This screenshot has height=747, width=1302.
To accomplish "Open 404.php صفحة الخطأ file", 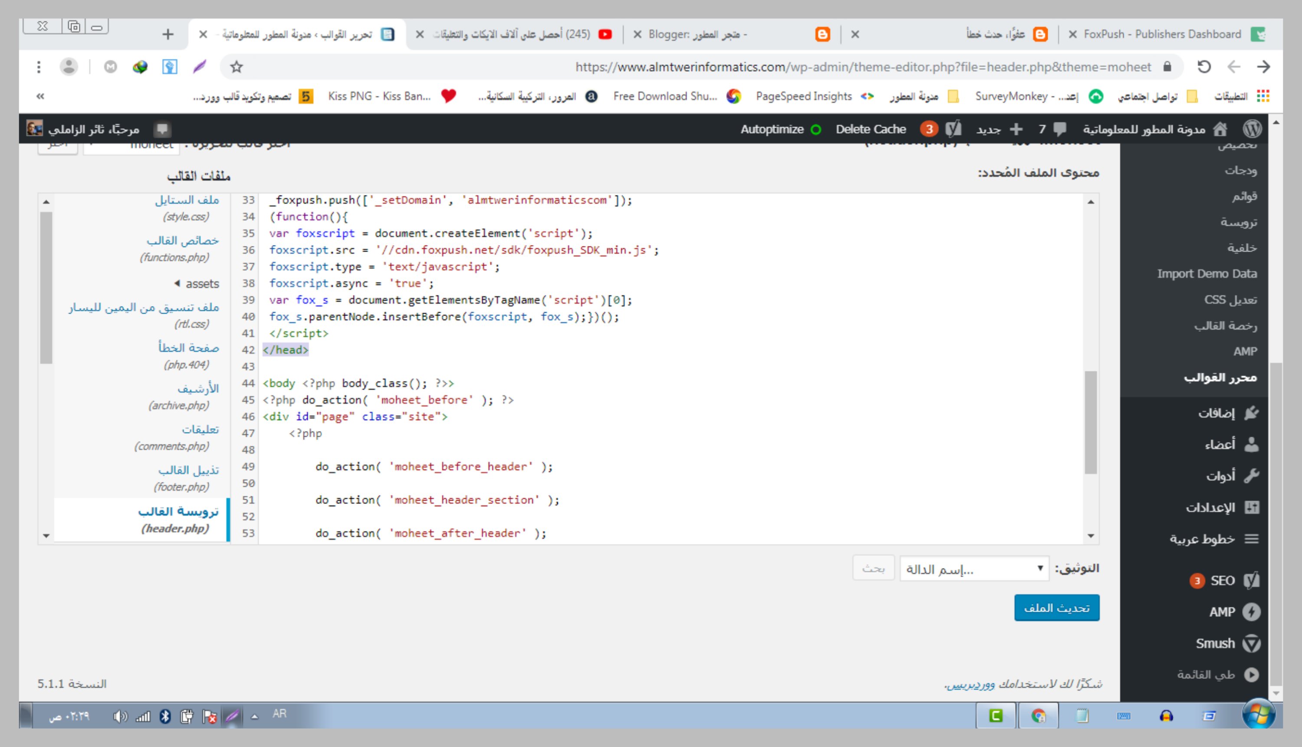I will point(188,356).
